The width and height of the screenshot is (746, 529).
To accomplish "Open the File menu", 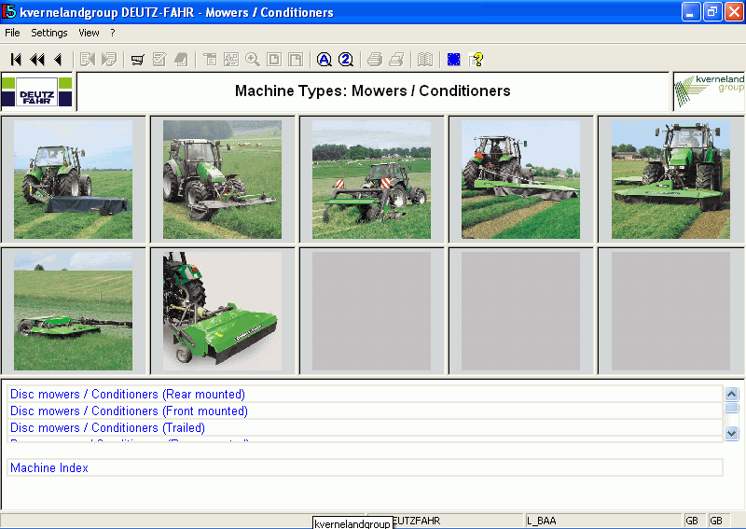I will tap(12, 33).
